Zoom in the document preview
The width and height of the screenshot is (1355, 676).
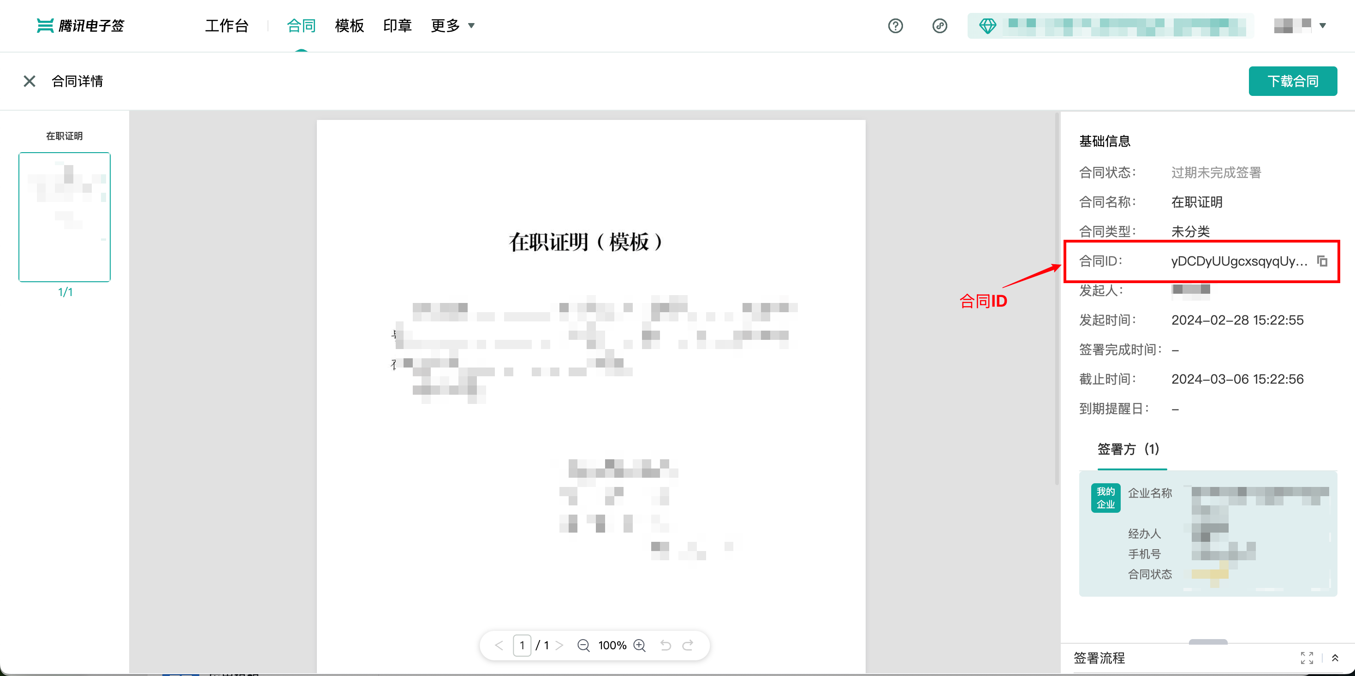coord(640,645)
